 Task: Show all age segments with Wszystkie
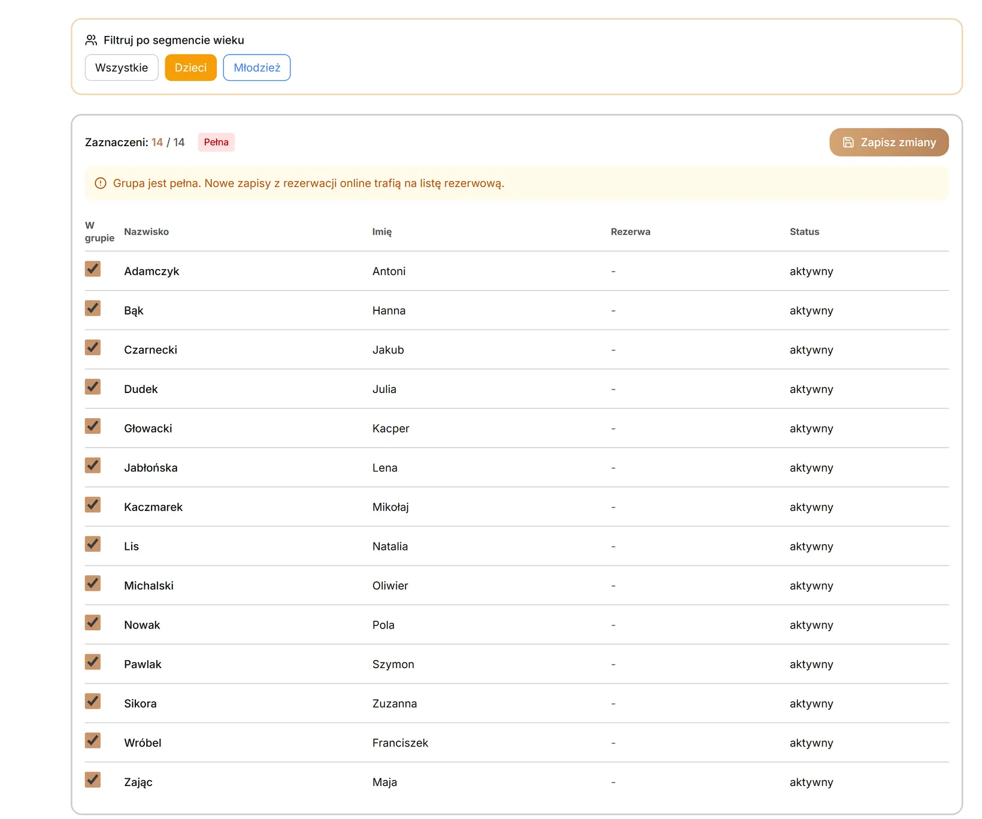click(122, 68)
